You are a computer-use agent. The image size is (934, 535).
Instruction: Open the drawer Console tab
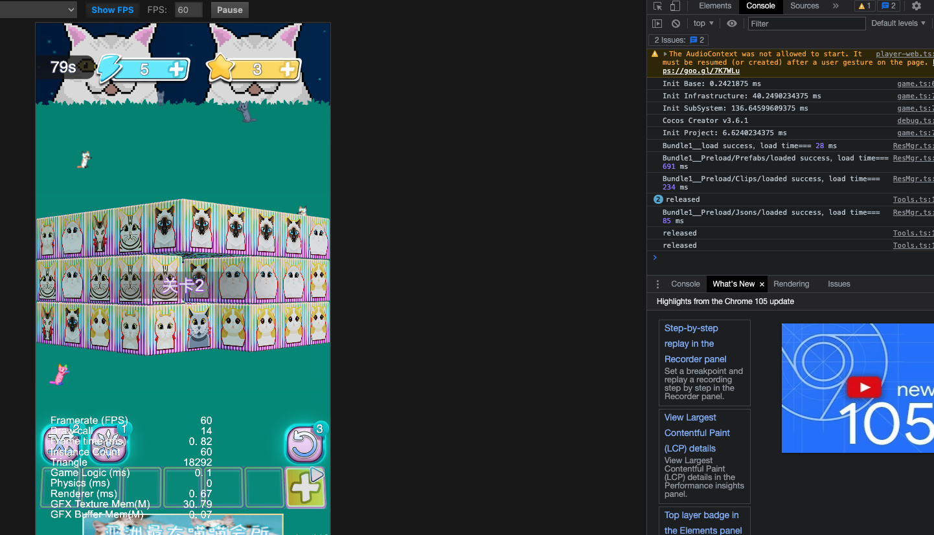point(685,284)
